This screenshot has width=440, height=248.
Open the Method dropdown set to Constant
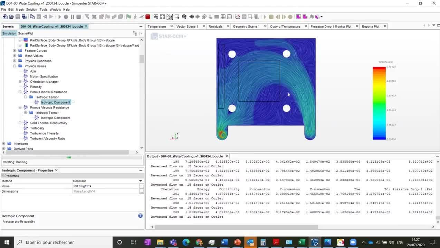(141, 181)
